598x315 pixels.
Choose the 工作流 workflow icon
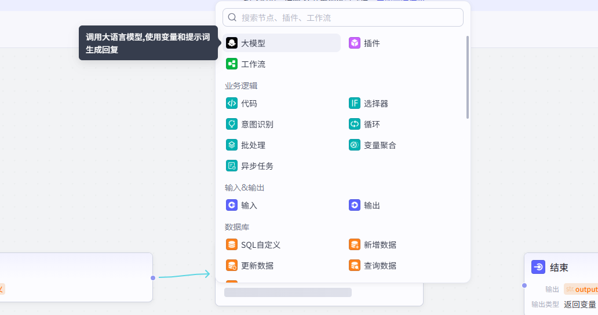point(232,64)
